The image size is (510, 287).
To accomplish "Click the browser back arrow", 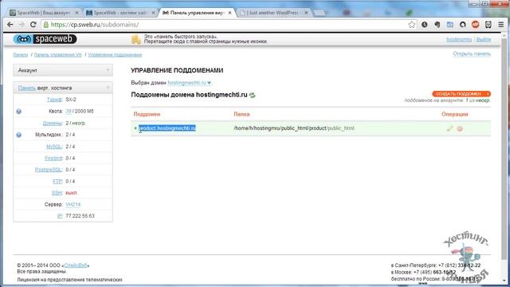I will (10, 25).
